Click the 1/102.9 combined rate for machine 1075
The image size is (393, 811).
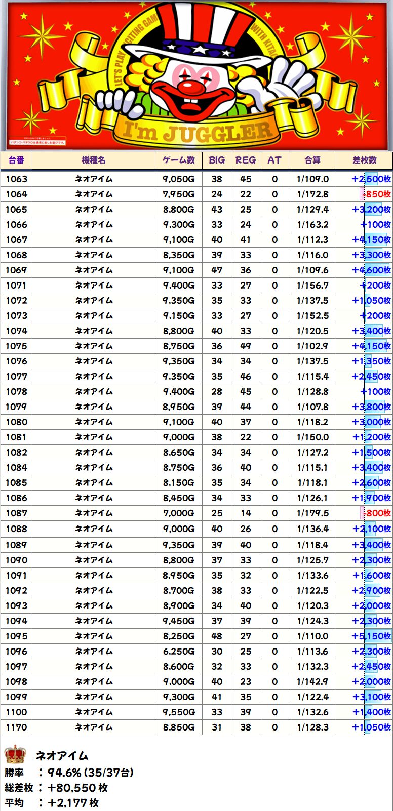click(x=312, y=346)
